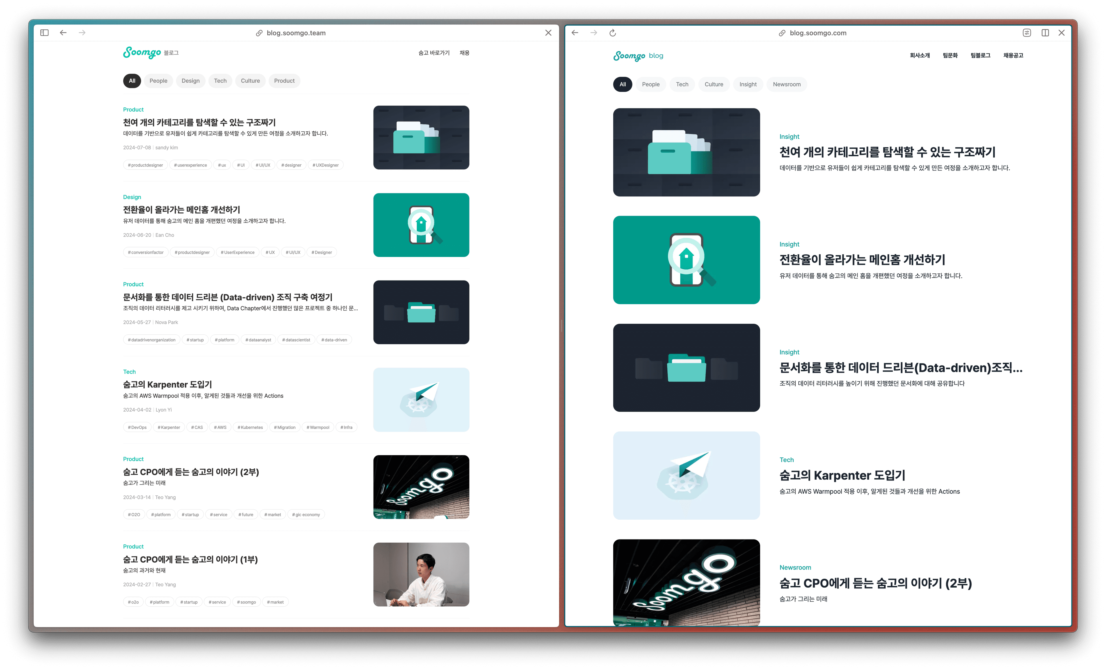Open folder thumbnail of 천여 개의 카테고리 in left window
Screen dimensions: 1106x670
coord(421,137)
